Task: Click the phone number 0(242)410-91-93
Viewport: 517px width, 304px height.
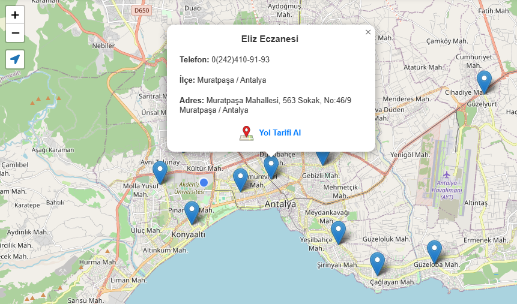Action: point(240,60)
